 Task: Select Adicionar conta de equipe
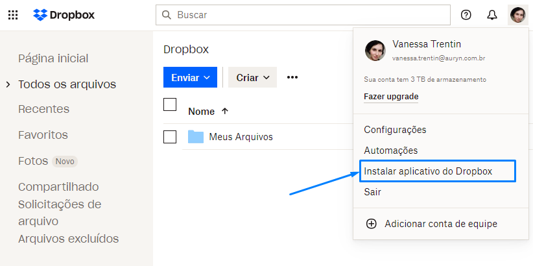coord(441,224)
